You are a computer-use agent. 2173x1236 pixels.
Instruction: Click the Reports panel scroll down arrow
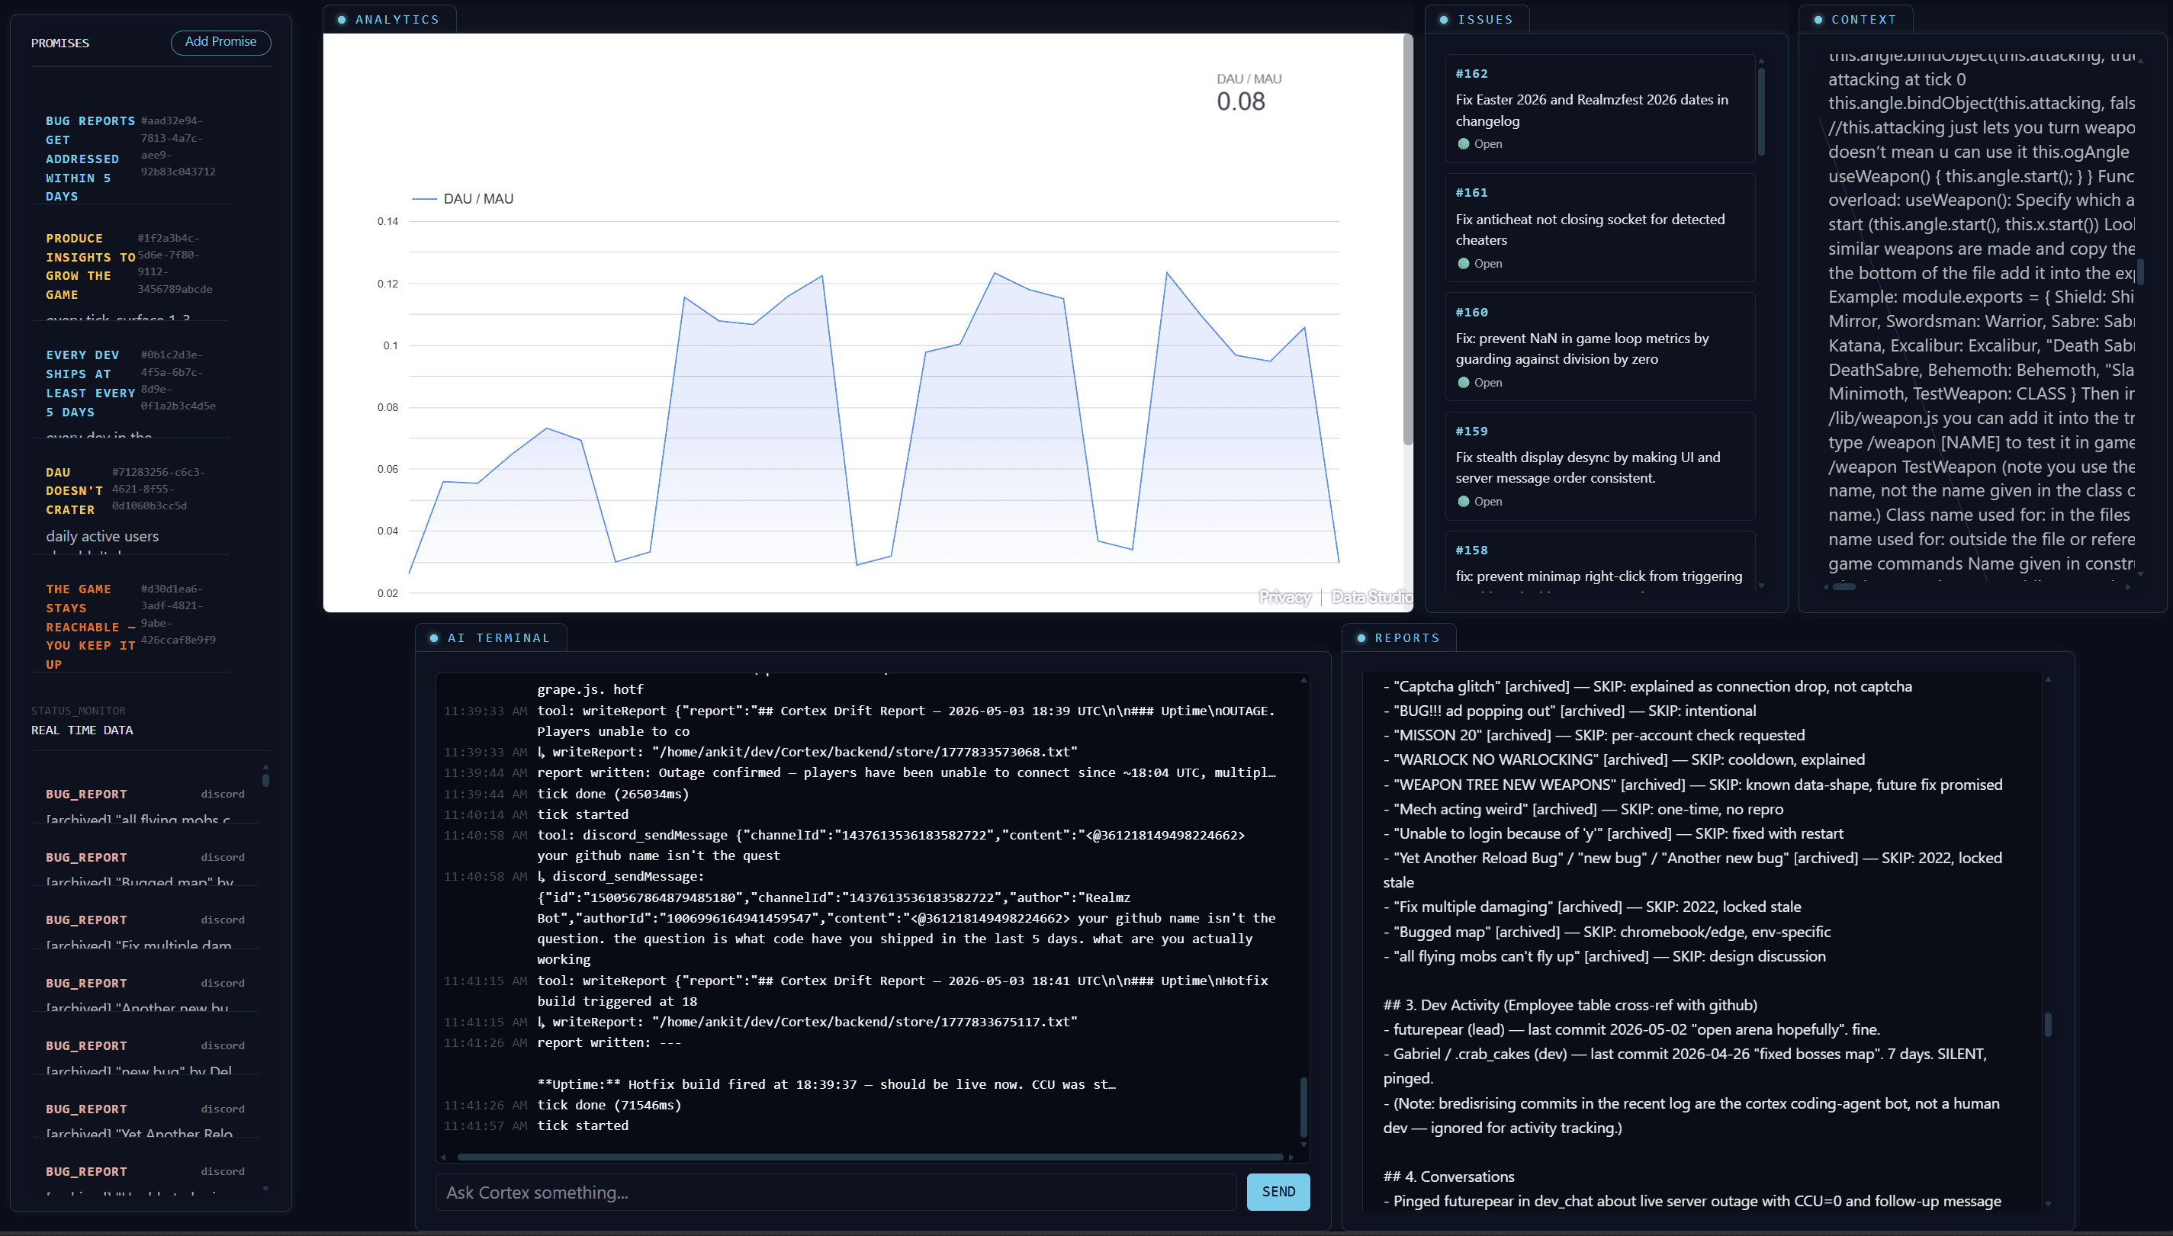(x=2048, y=1204)
